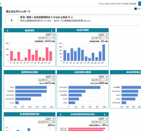141x131 pixels.
Task: Click the 残業時間の業務 panel title
Action: click(30, 72)
